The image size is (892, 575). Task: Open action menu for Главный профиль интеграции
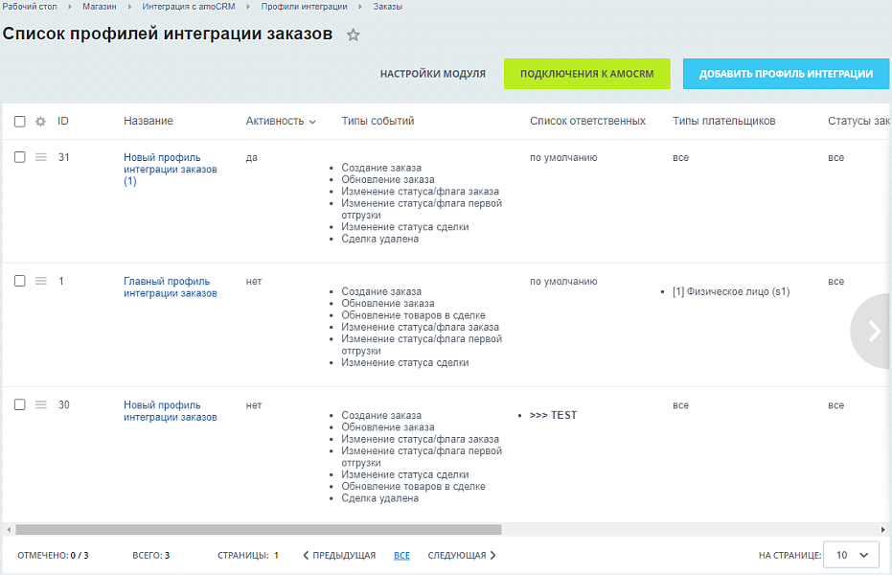coord(38,282)
